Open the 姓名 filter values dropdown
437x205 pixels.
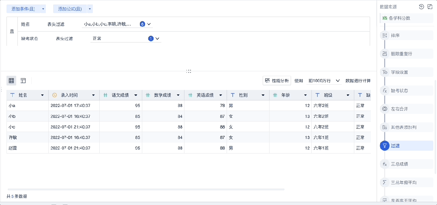point(149,24)
